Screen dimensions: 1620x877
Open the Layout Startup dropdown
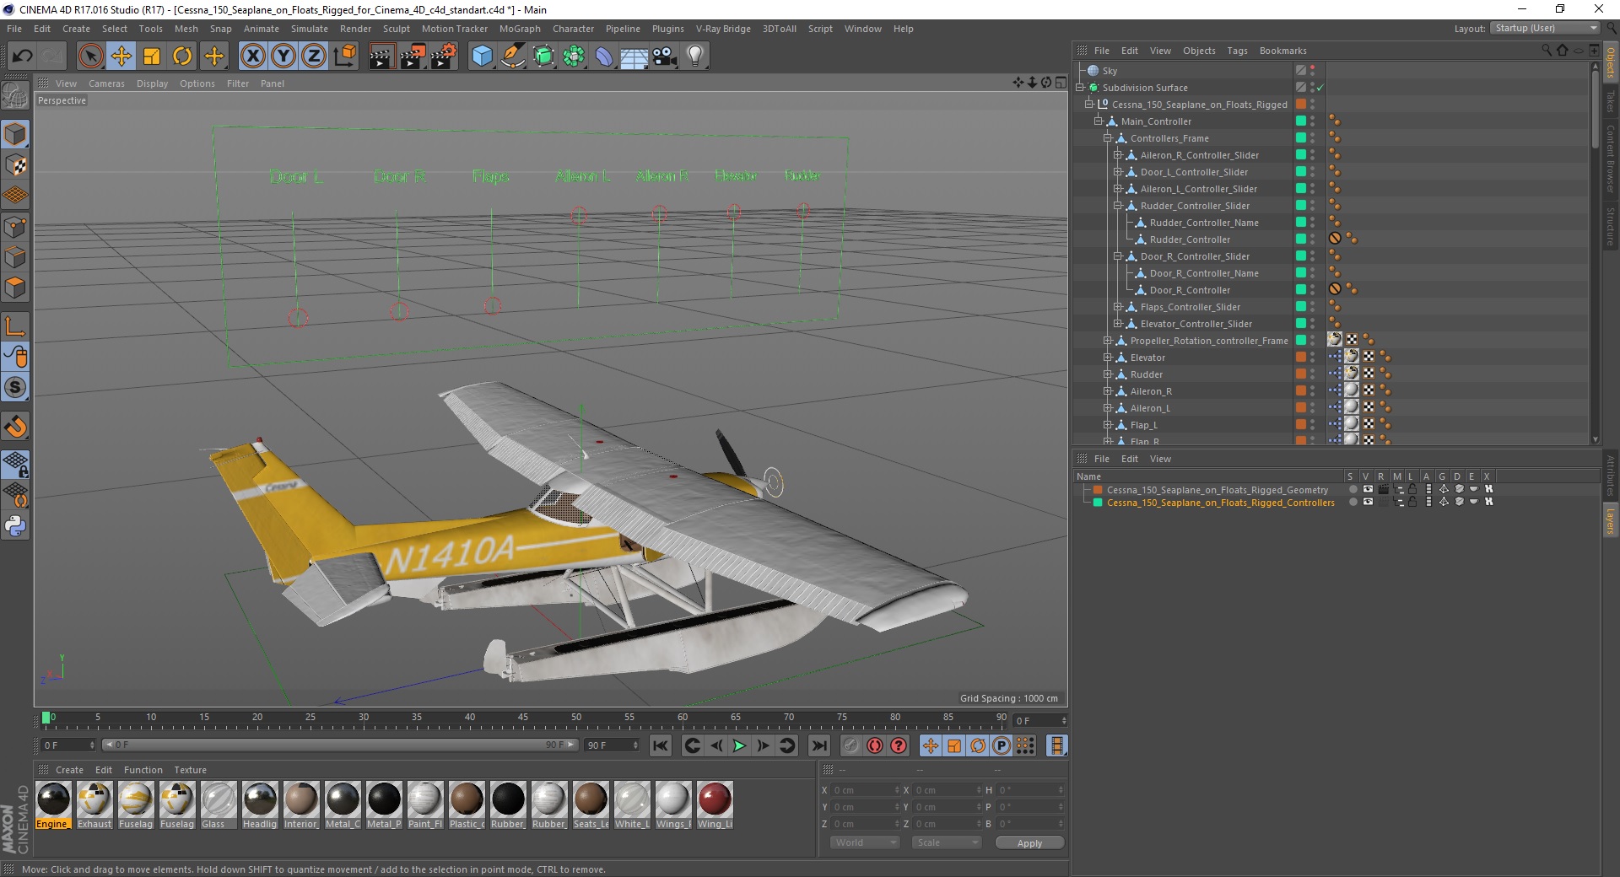click(x=1545, y=28)
